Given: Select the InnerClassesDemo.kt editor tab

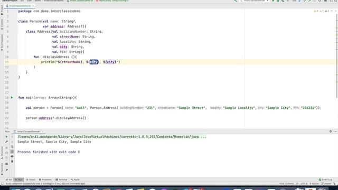Looking at the screenshot, I should click(x=20, y=6).
